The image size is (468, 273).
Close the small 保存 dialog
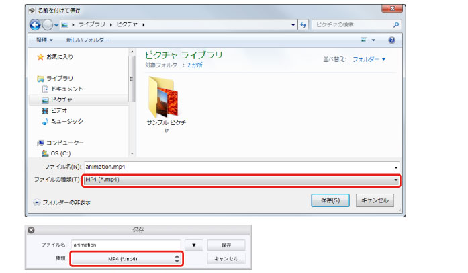31,230
